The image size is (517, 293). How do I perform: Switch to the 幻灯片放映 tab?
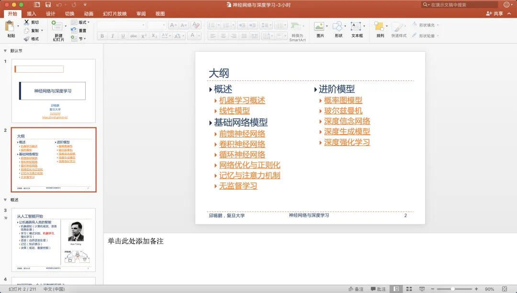(115, 13)
